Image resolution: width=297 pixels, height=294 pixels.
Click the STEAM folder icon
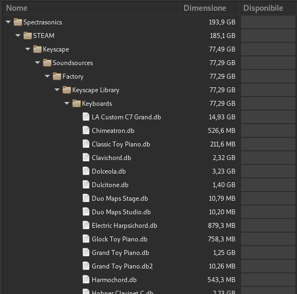click(x=28, y=36)
